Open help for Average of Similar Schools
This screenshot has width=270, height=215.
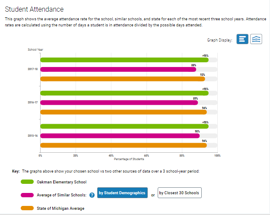(92, 195)
